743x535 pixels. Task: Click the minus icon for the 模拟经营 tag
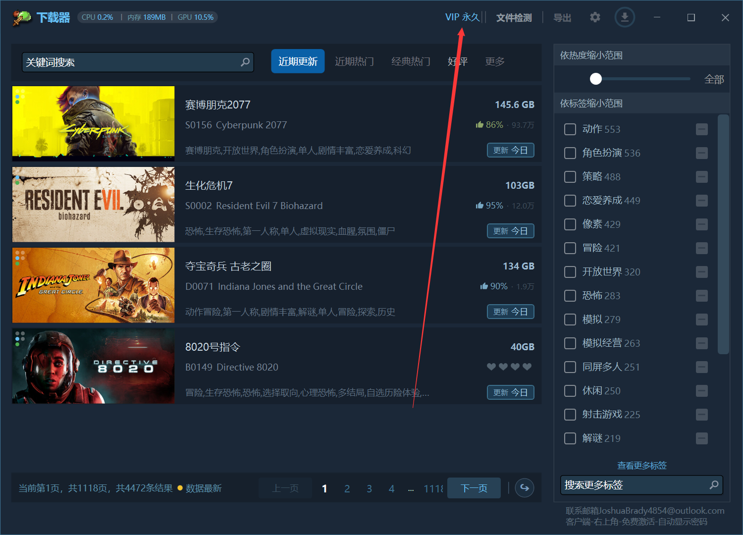(702, 343)
